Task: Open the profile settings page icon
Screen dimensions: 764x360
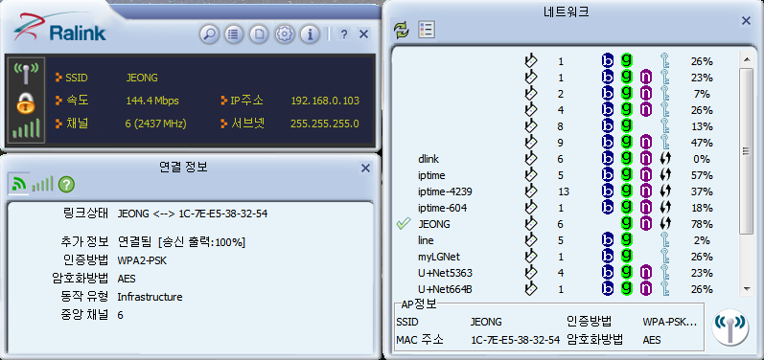Action: (260, 34)
